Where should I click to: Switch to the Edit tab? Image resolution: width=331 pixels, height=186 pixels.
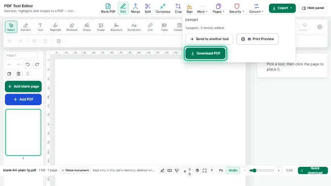pyautogui.click(x=123, y=8)
